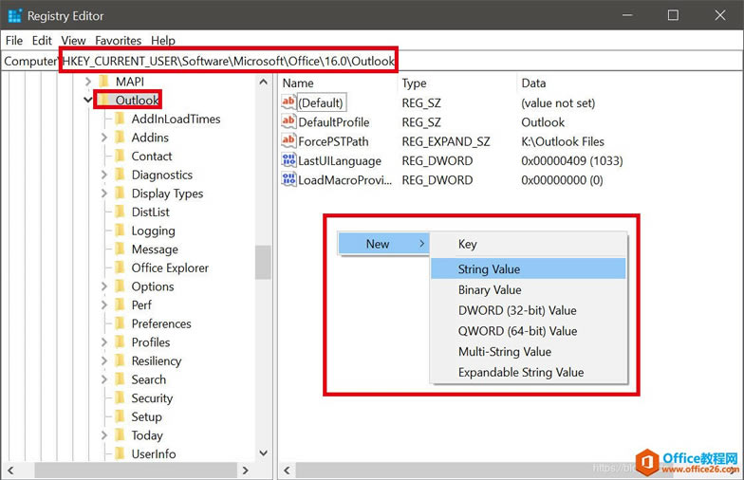Click the DWORD icon beside LoadMacroProvi...
The image size is (744, 480).
[288, 179]
